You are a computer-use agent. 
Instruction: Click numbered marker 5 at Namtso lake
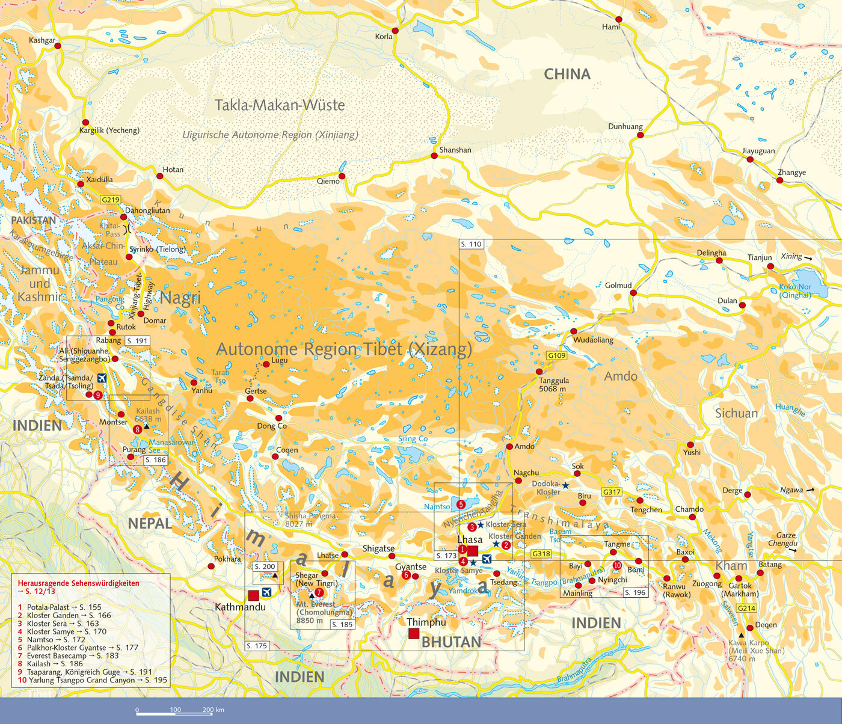(x=461, y=504)
